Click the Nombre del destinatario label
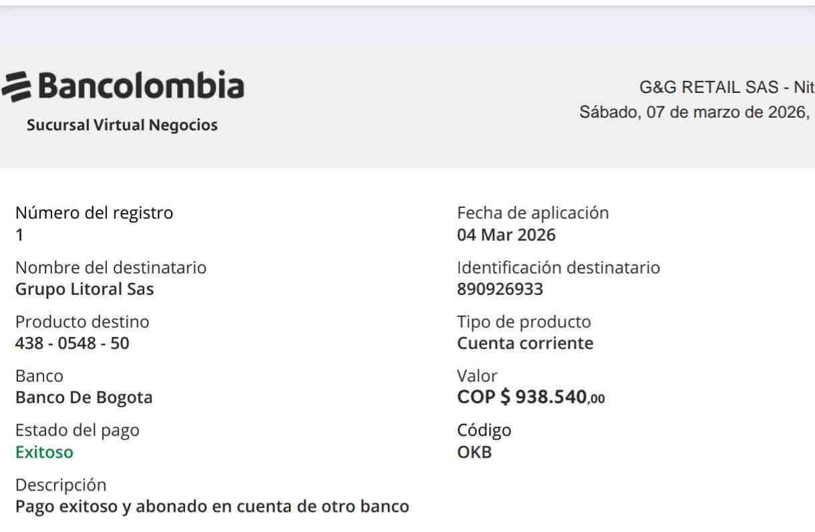 point(110,268)
